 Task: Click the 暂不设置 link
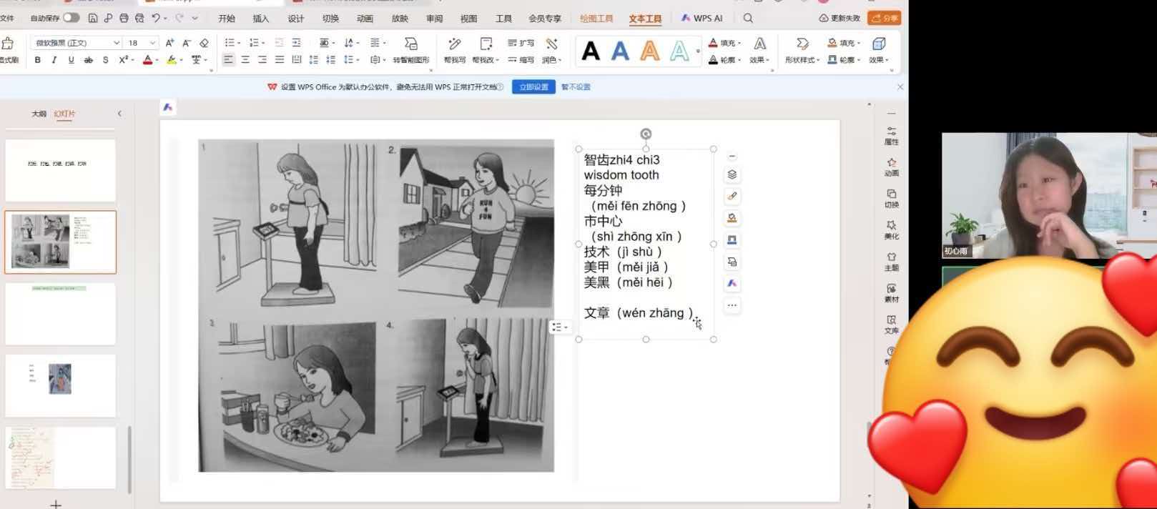click(x=576, y=87)
